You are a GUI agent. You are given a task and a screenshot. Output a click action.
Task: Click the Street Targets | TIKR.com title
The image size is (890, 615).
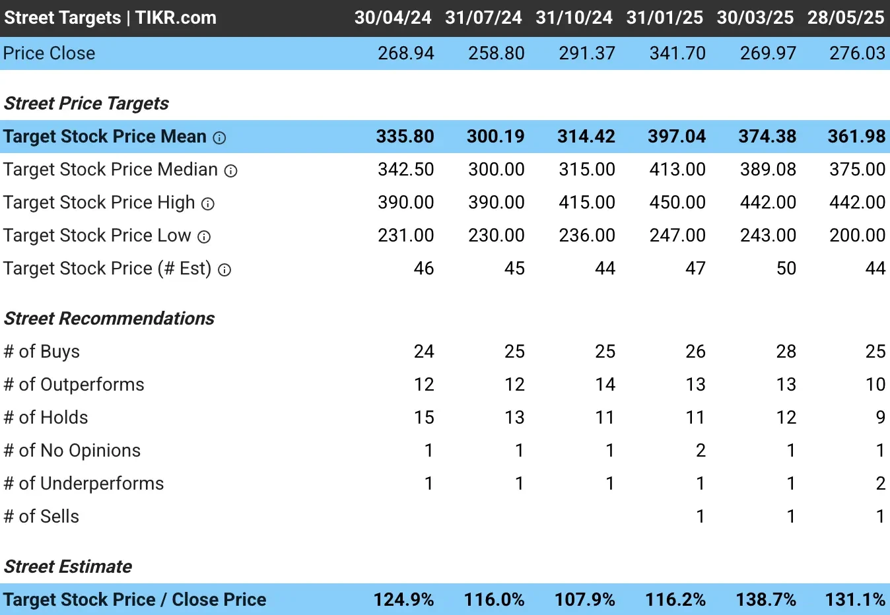click(x=110, y=18)
